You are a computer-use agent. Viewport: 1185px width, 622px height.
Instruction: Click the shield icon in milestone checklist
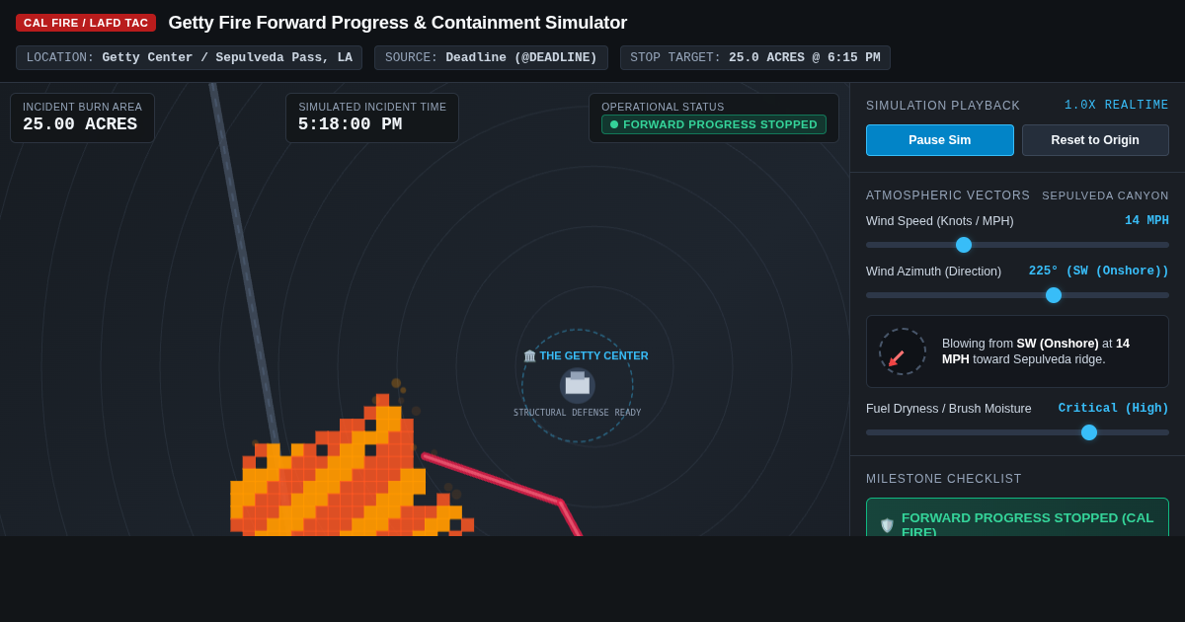887,525
